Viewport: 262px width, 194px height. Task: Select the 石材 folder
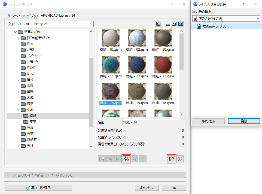coord(27,134)
